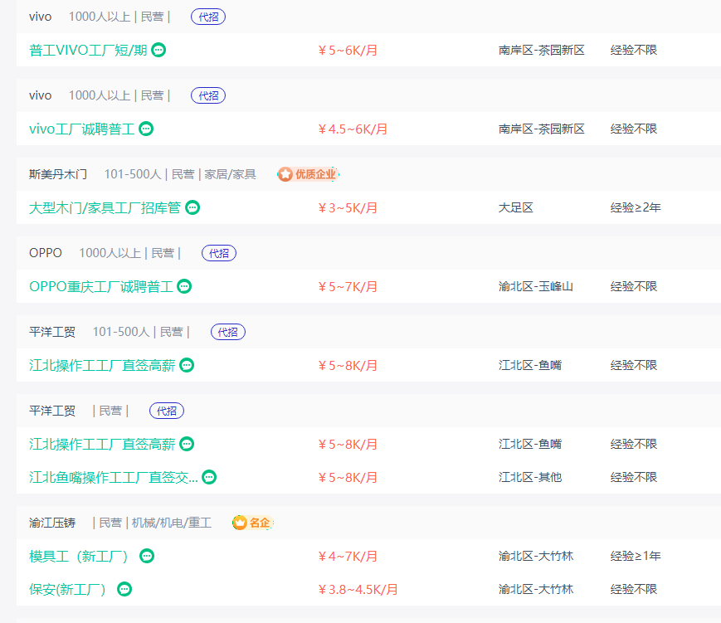Viewport: 721px width, 623px height.
Task: Open job link vivo工厂诚聘普工
Action: (81, 129)
